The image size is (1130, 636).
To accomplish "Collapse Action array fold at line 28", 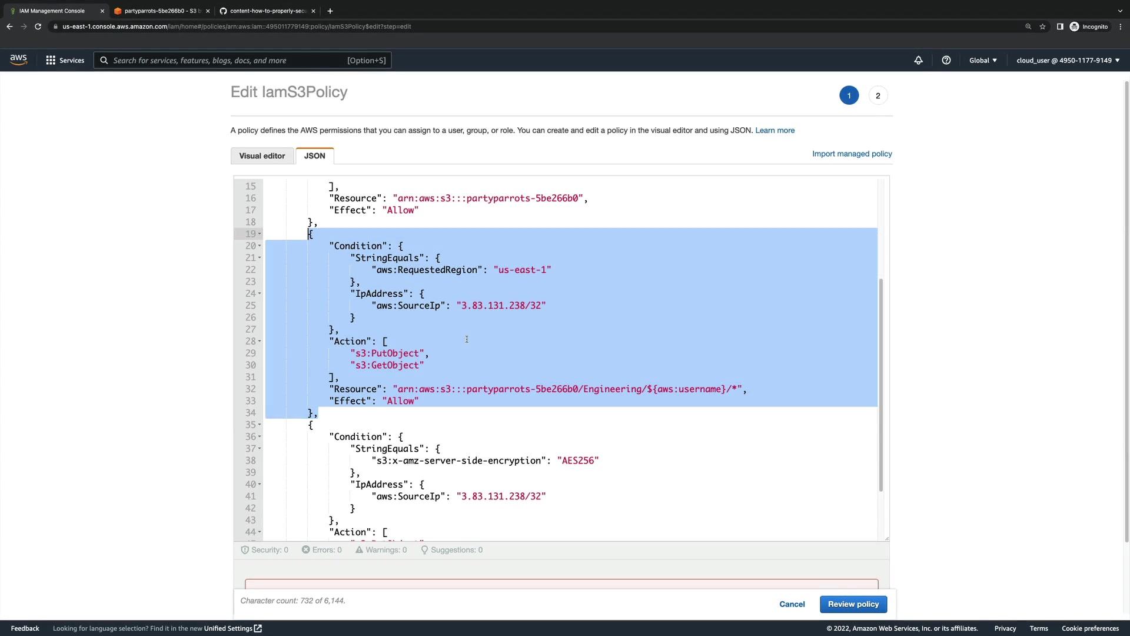I will click(x=260, y=341).
